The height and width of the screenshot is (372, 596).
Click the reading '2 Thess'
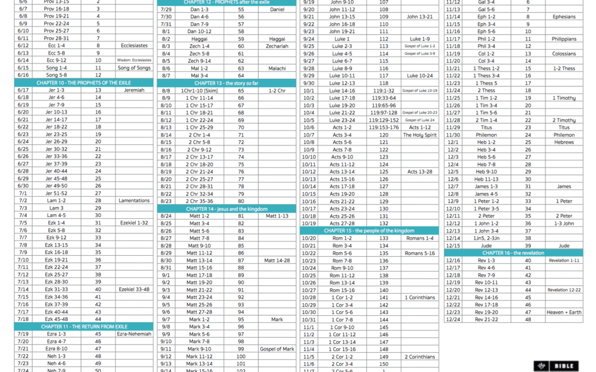486,90
